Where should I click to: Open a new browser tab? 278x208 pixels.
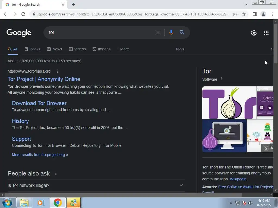(x=73, y=5)
